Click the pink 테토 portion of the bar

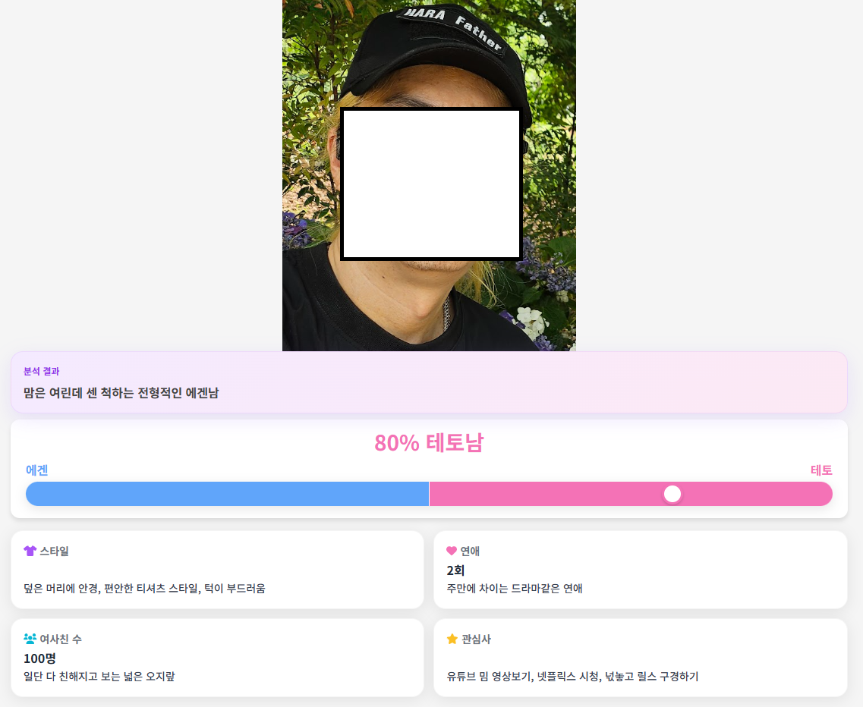631,494
